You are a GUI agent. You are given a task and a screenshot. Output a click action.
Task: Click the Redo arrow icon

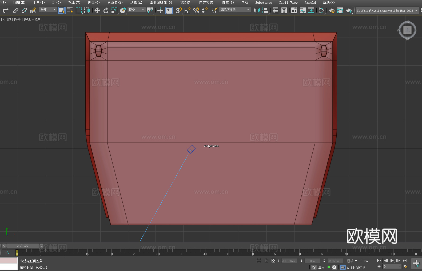point(5,10)
